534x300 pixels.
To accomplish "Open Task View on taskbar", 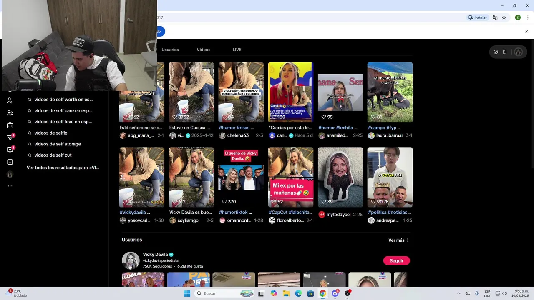I will pyautogui.click(x=261, y=293).
